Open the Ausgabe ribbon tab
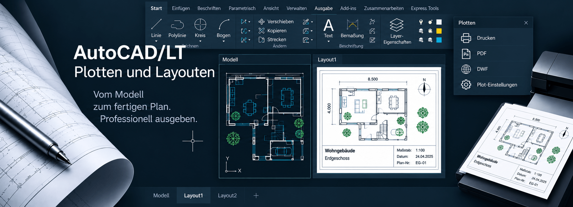The width and height of the screenshot is (573, 207). pyautogui.click(x=324, y=8)
